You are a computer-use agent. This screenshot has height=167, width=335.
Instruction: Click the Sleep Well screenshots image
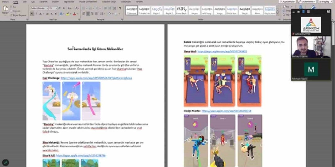[223, 81]
